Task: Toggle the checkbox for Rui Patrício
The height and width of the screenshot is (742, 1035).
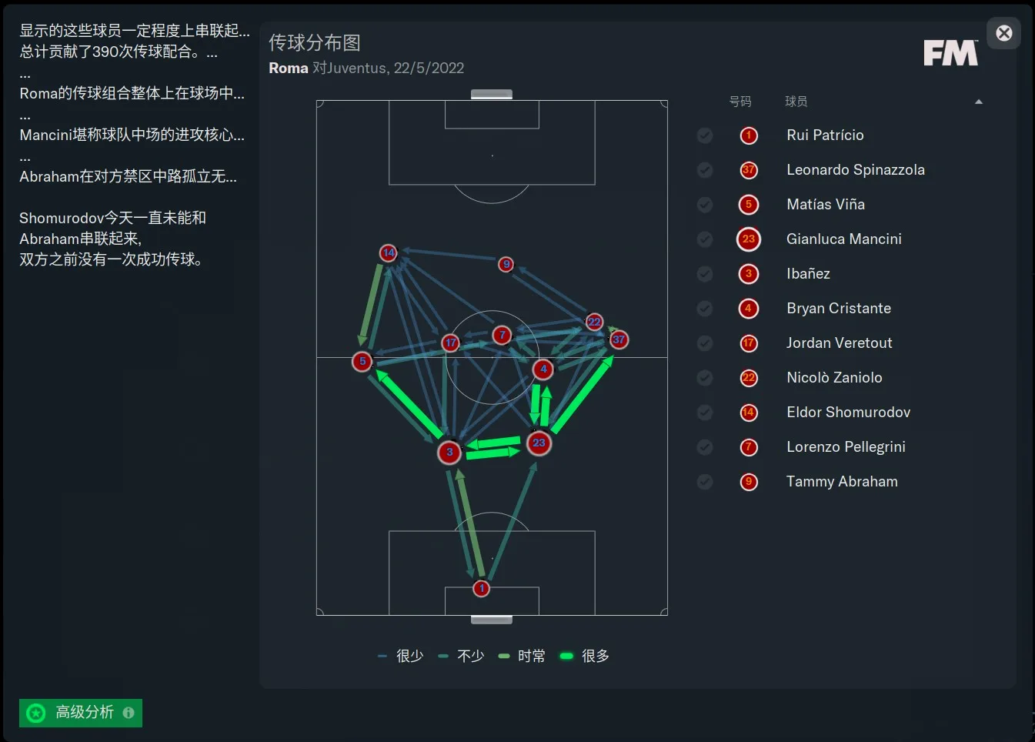Action: [705, 135]
